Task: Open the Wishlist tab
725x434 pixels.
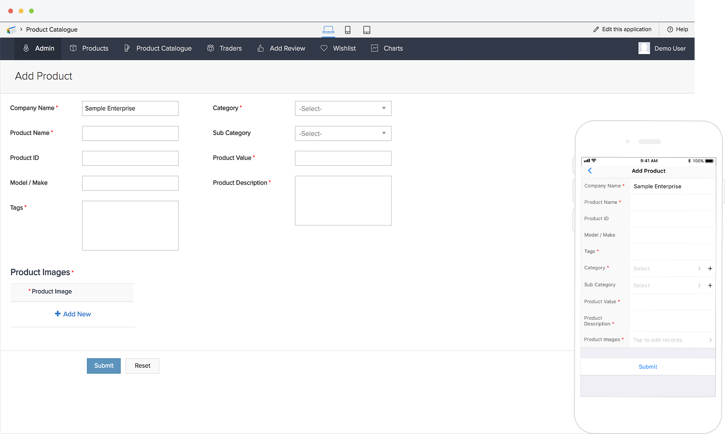Action: coord(338,48)
